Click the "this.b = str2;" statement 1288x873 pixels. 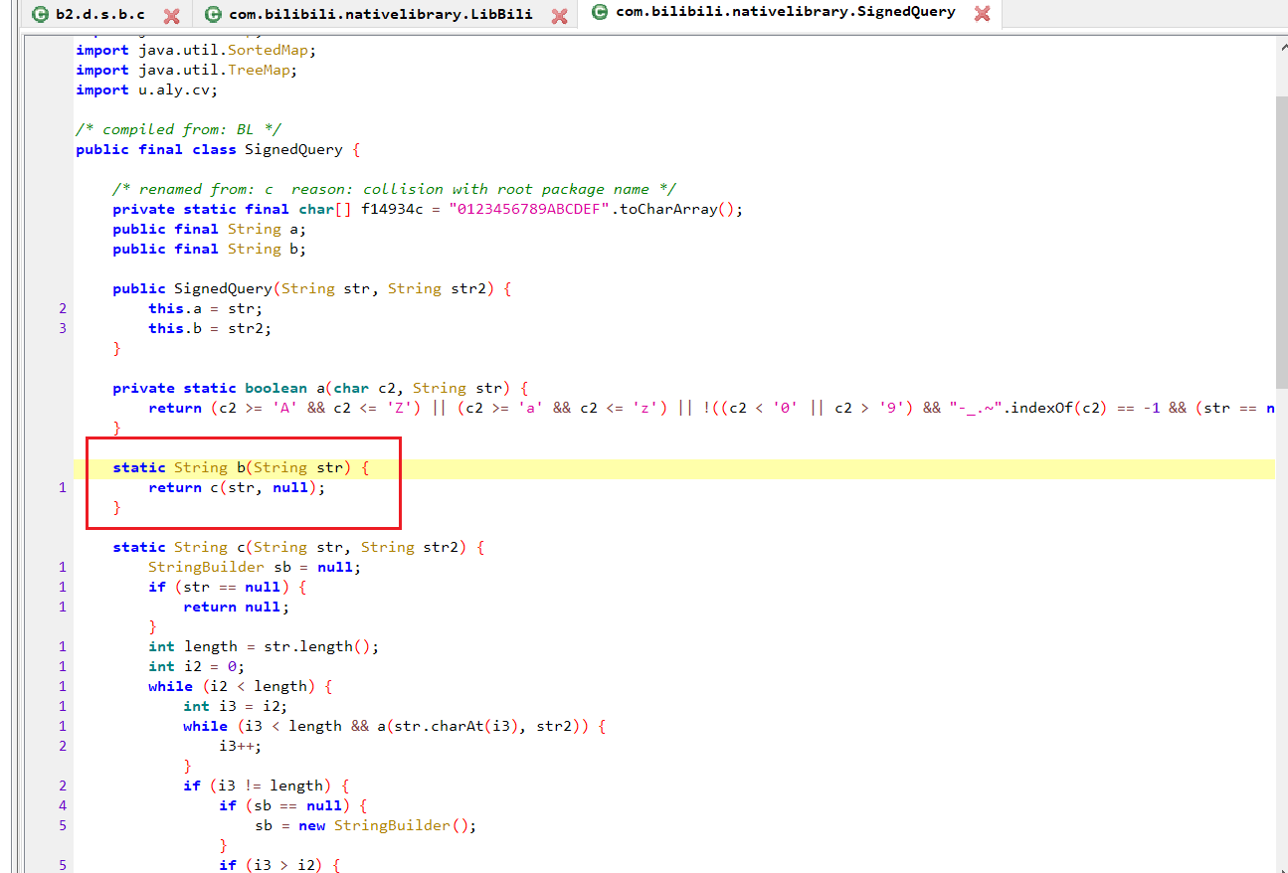[x=210, y=328]
